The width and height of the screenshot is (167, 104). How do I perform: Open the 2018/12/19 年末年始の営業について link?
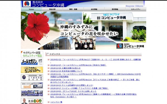click(66, 71)
